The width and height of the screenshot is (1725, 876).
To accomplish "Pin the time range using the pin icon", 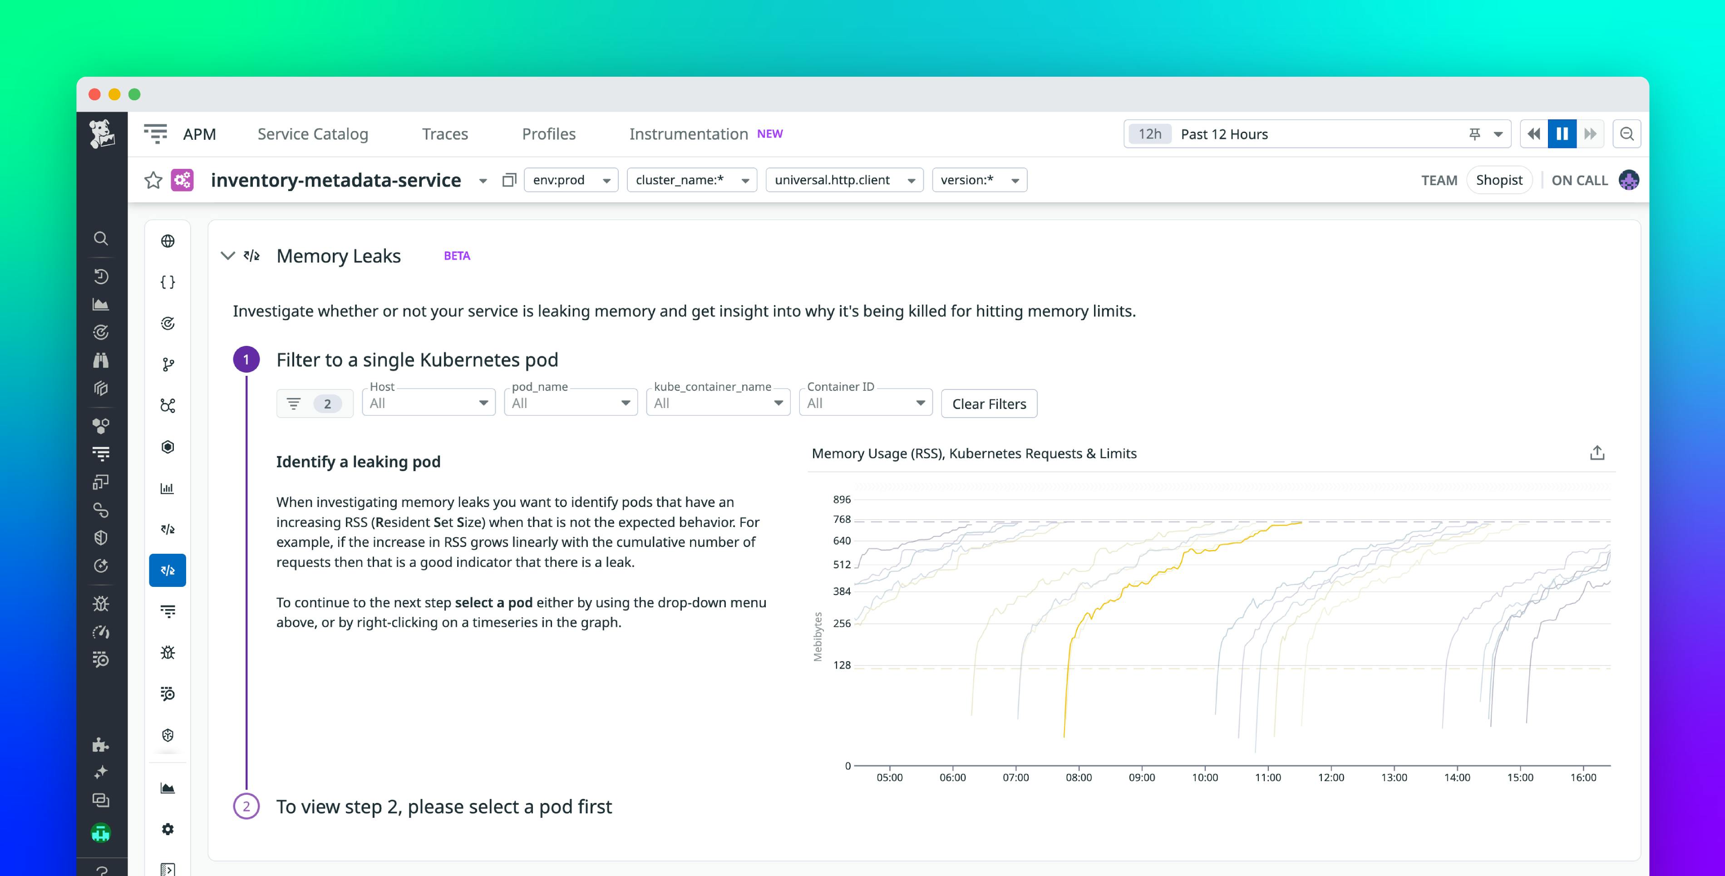I will pyautogui.click(x=1474, y=133).
